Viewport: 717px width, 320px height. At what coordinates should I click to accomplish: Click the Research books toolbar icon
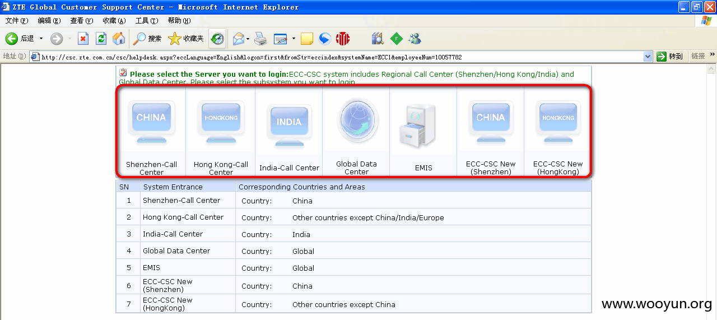pyautogui.click(x=378, y=39)
